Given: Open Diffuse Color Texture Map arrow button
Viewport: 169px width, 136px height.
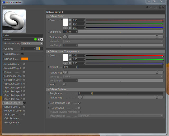Looking at the screenshot, I should coord(65,37).
